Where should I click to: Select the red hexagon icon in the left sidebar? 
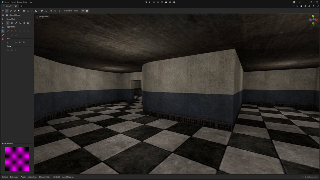[x=3, y=39]
